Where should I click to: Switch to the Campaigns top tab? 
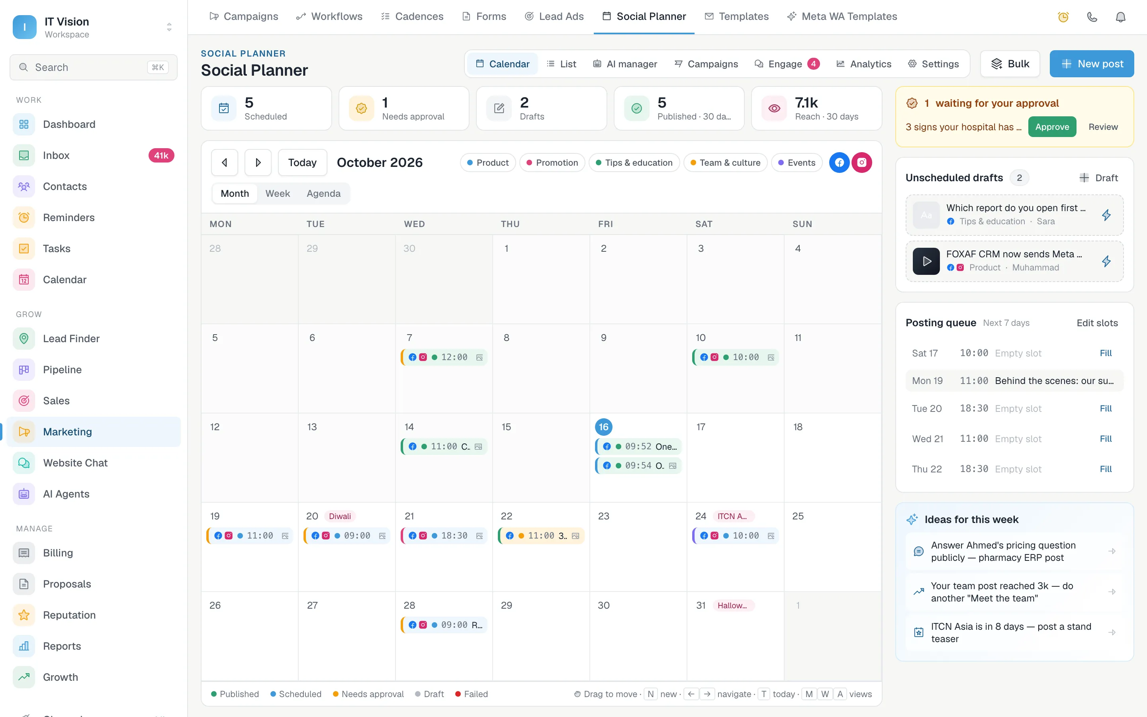[x=244, y=17]
